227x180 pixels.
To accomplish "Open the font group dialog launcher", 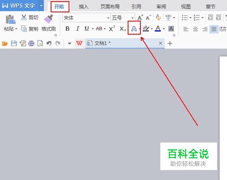I will pos(174,35).
